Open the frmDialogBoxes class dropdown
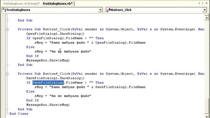The height and width of the screenshot is (118, 210). [100, 10]
